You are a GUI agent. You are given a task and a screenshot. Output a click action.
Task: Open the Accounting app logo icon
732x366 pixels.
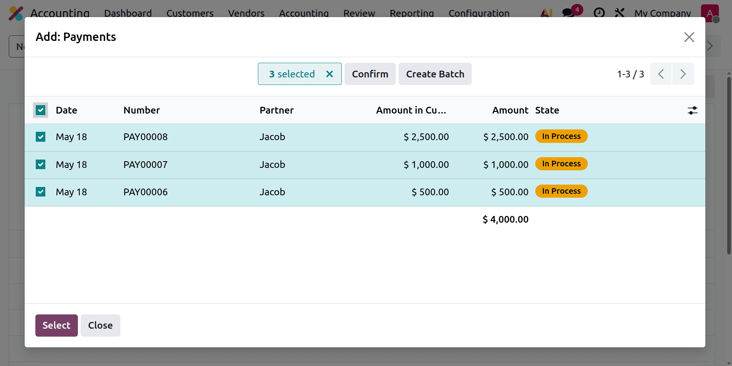coord(16,13)
